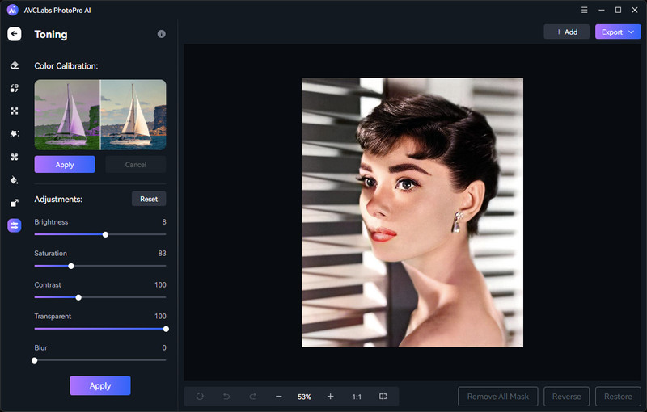Select the enhance tool with four arrows

15,111
